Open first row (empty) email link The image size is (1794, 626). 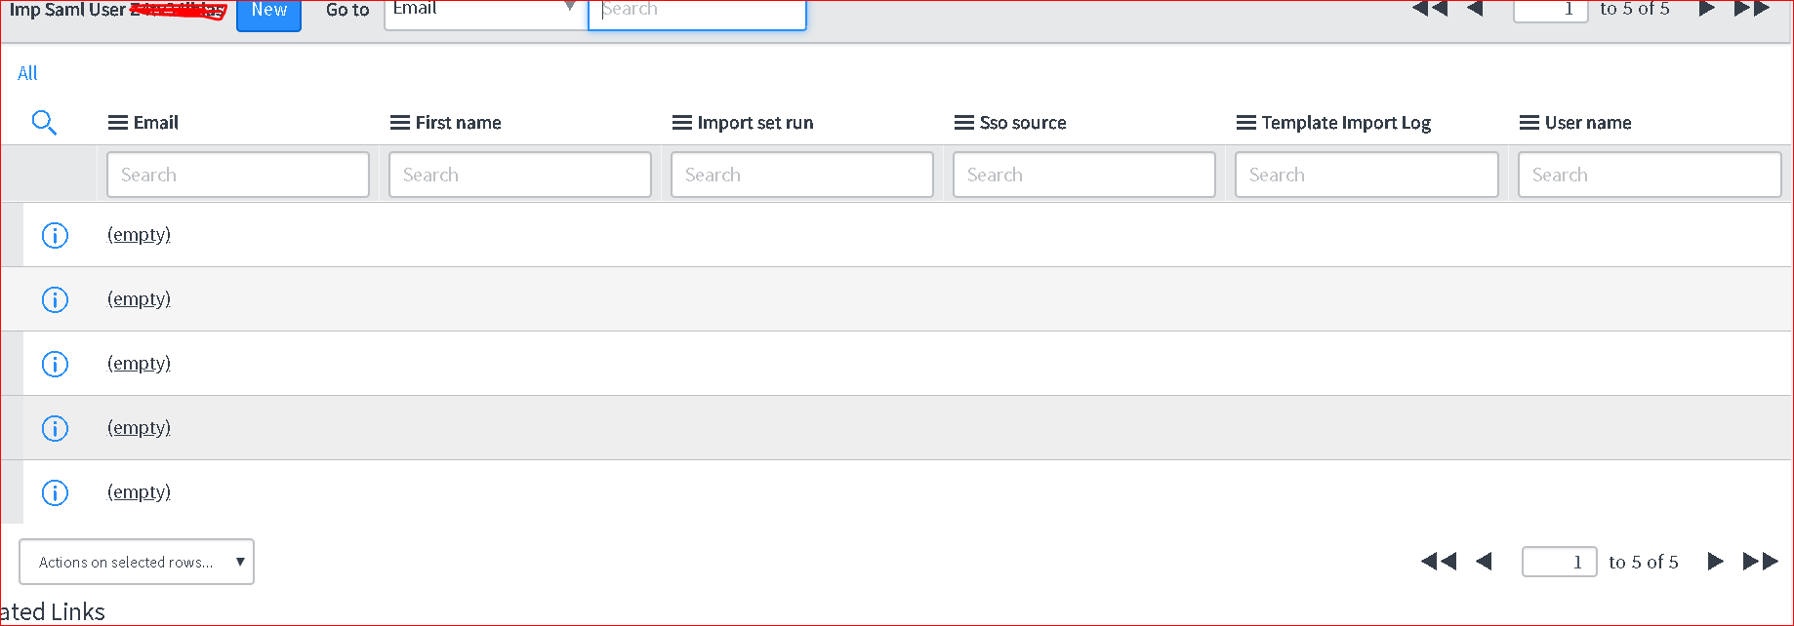pos(139,235)
